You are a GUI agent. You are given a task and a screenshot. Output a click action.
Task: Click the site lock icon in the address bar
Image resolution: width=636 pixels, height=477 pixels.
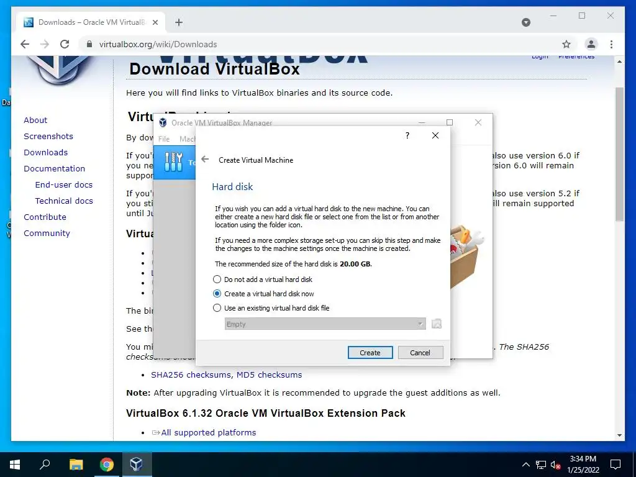89,44
